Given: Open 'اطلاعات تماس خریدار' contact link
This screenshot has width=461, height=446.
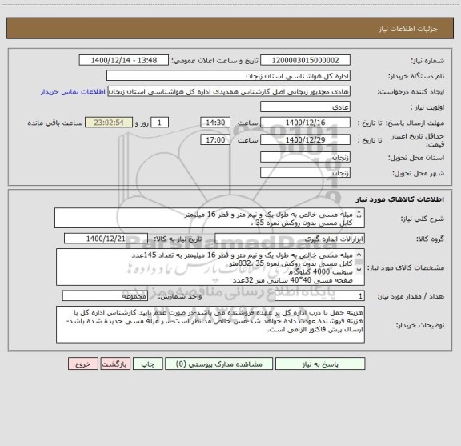Looking at the screenshot, I should click(x=73, y=92).
